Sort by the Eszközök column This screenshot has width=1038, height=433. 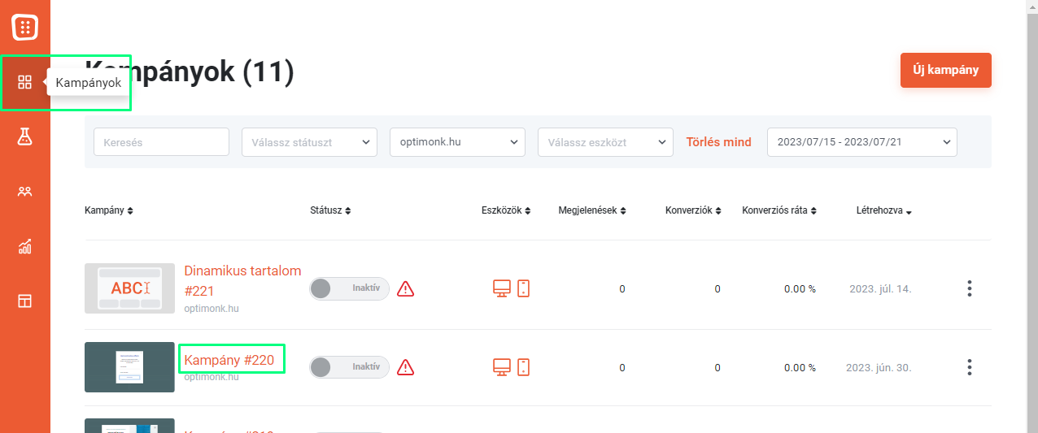[x=506, y=210]
